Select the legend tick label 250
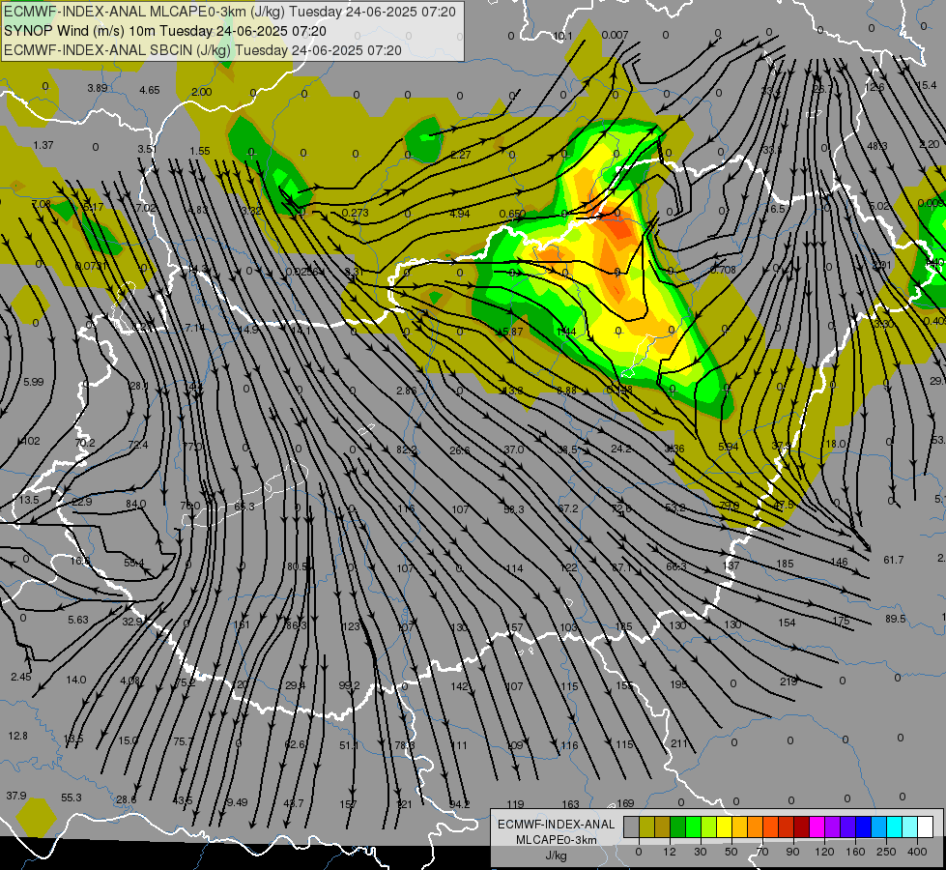Screen dimensions: 946x870 (886, 852)
